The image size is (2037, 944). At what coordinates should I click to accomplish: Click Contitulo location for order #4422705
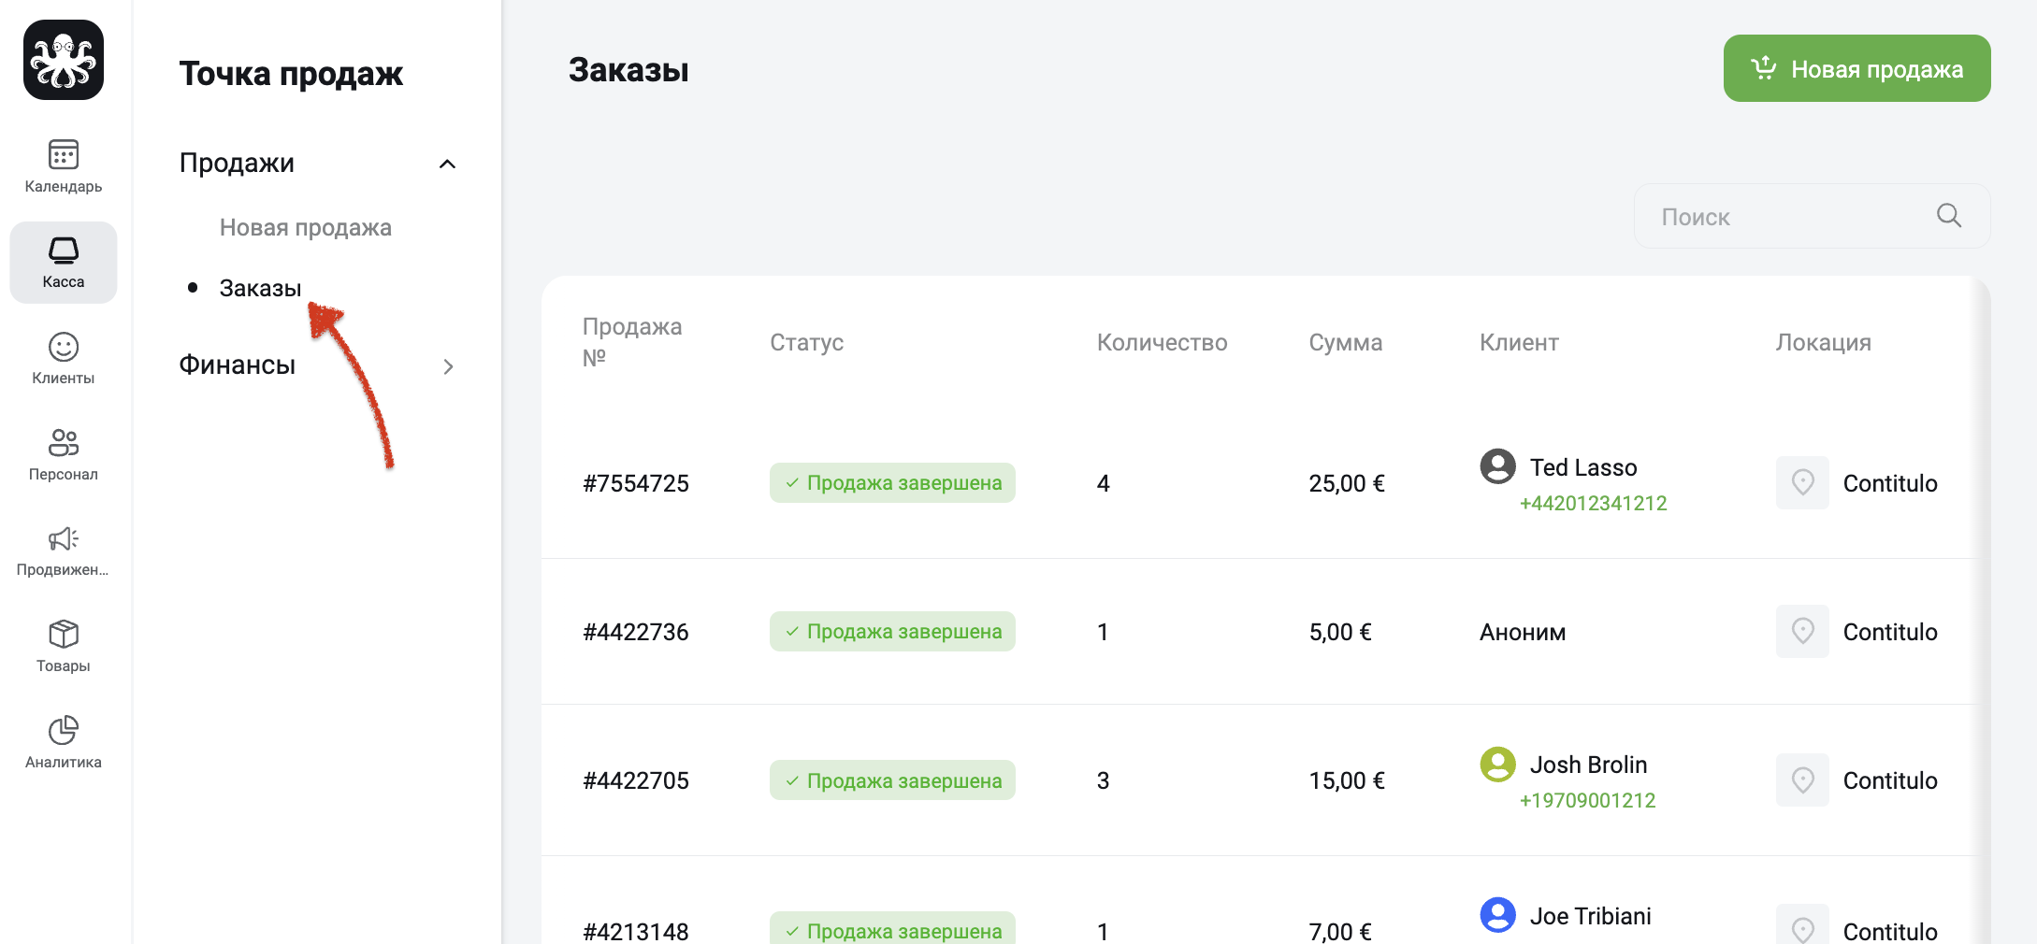coord(1890,780)
